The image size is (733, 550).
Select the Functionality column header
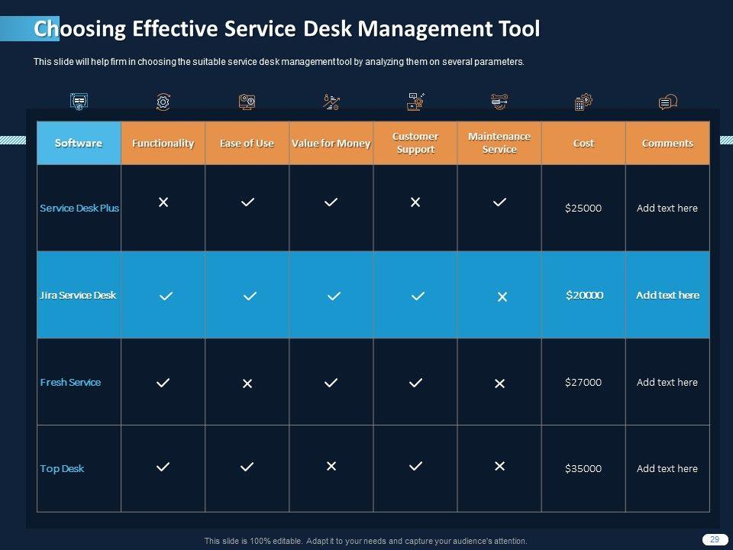[163, 143]
